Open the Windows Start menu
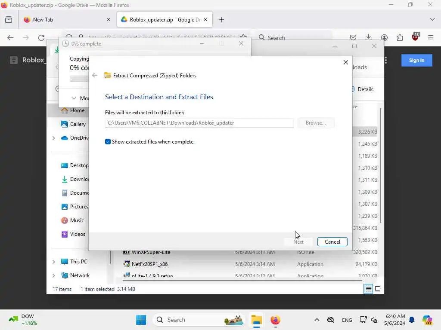The height and width of the screenshot is (330, 441). [x=141, y=320]
